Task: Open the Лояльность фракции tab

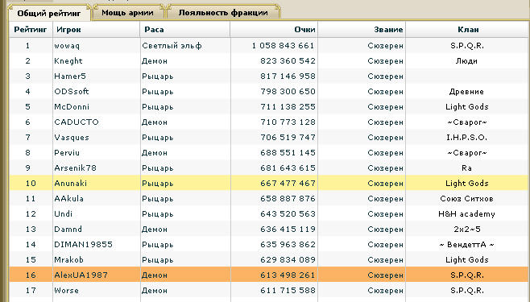Action: [x=223, y=13]
